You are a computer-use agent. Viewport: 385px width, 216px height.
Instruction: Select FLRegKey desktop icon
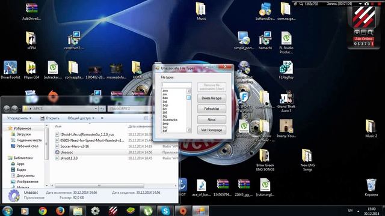[286, 70]
